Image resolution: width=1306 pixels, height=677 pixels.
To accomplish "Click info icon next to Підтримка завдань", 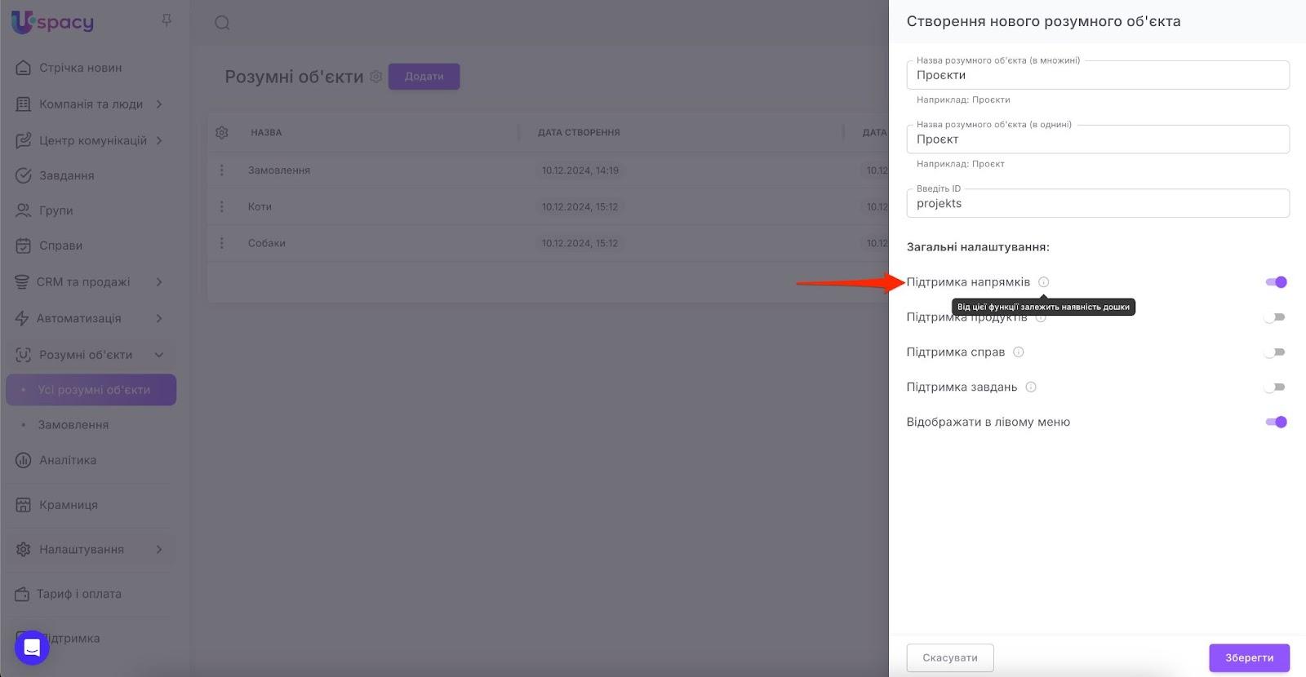I will pos(1031,387).
